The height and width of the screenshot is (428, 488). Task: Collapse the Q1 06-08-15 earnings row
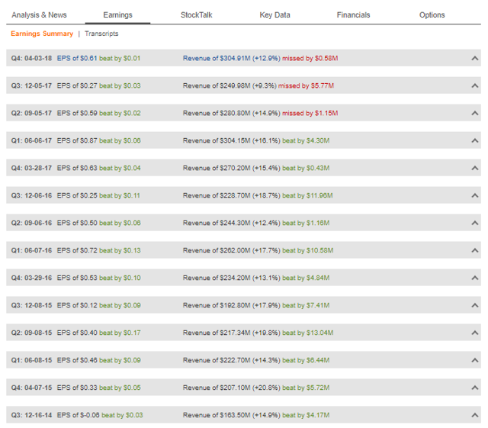coord(474,360)
